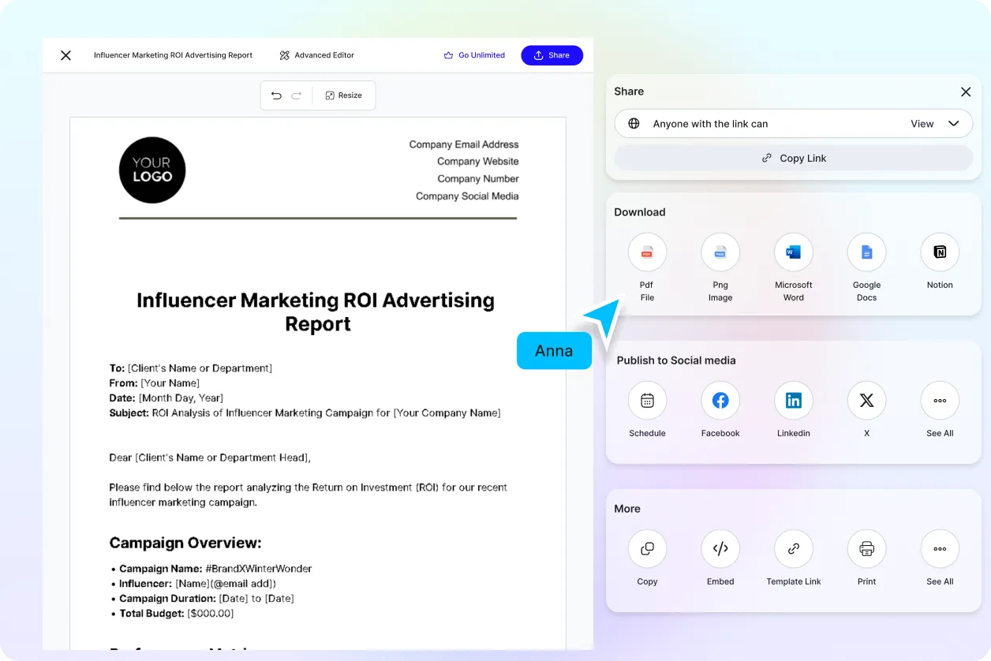Download as Pdf File
This screenshot has width=991, height=661.
click(647, 253)
